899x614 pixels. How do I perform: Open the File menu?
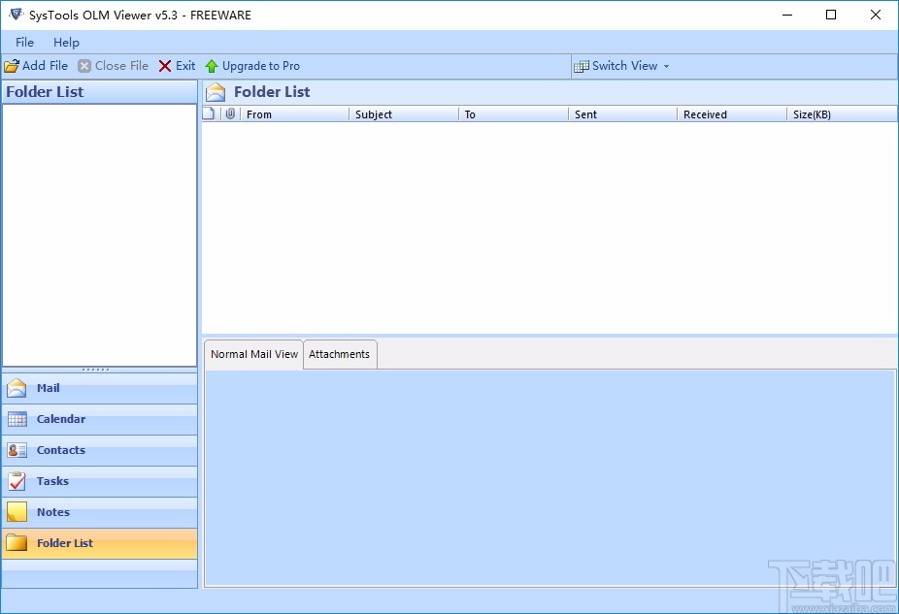[x=23, y=42]
